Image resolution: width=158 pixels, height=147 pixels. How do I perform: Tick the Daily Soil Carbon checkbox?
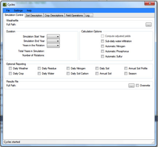68,73
